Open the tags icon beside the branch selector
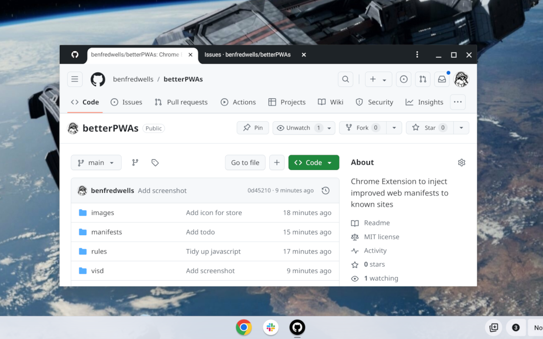543x339 pixels. tap(155, 162)
